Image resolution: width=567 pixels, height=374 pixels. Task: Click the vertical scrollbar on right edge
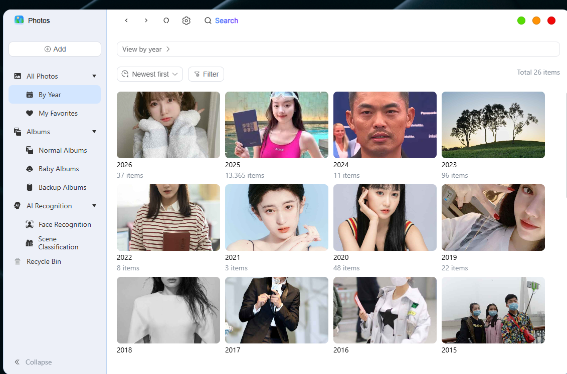pos(566,144)
